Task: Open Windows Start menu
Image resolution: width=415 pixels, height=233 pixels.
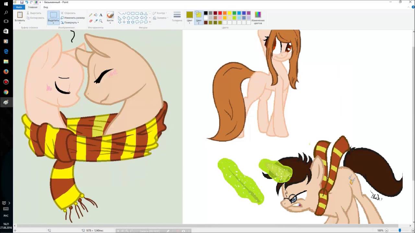Action: (x=6, y=4)
